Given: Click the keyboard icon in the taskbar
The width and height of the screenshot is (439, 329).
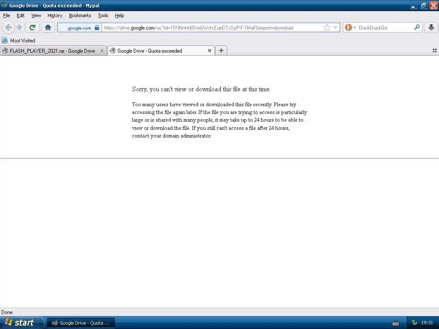Looking at the screenshot, I should [x=396, y=323].
